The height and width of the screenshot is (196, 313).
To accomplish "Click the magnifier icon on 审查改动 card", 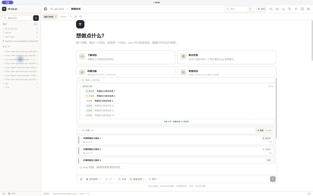I will (183, 72).
